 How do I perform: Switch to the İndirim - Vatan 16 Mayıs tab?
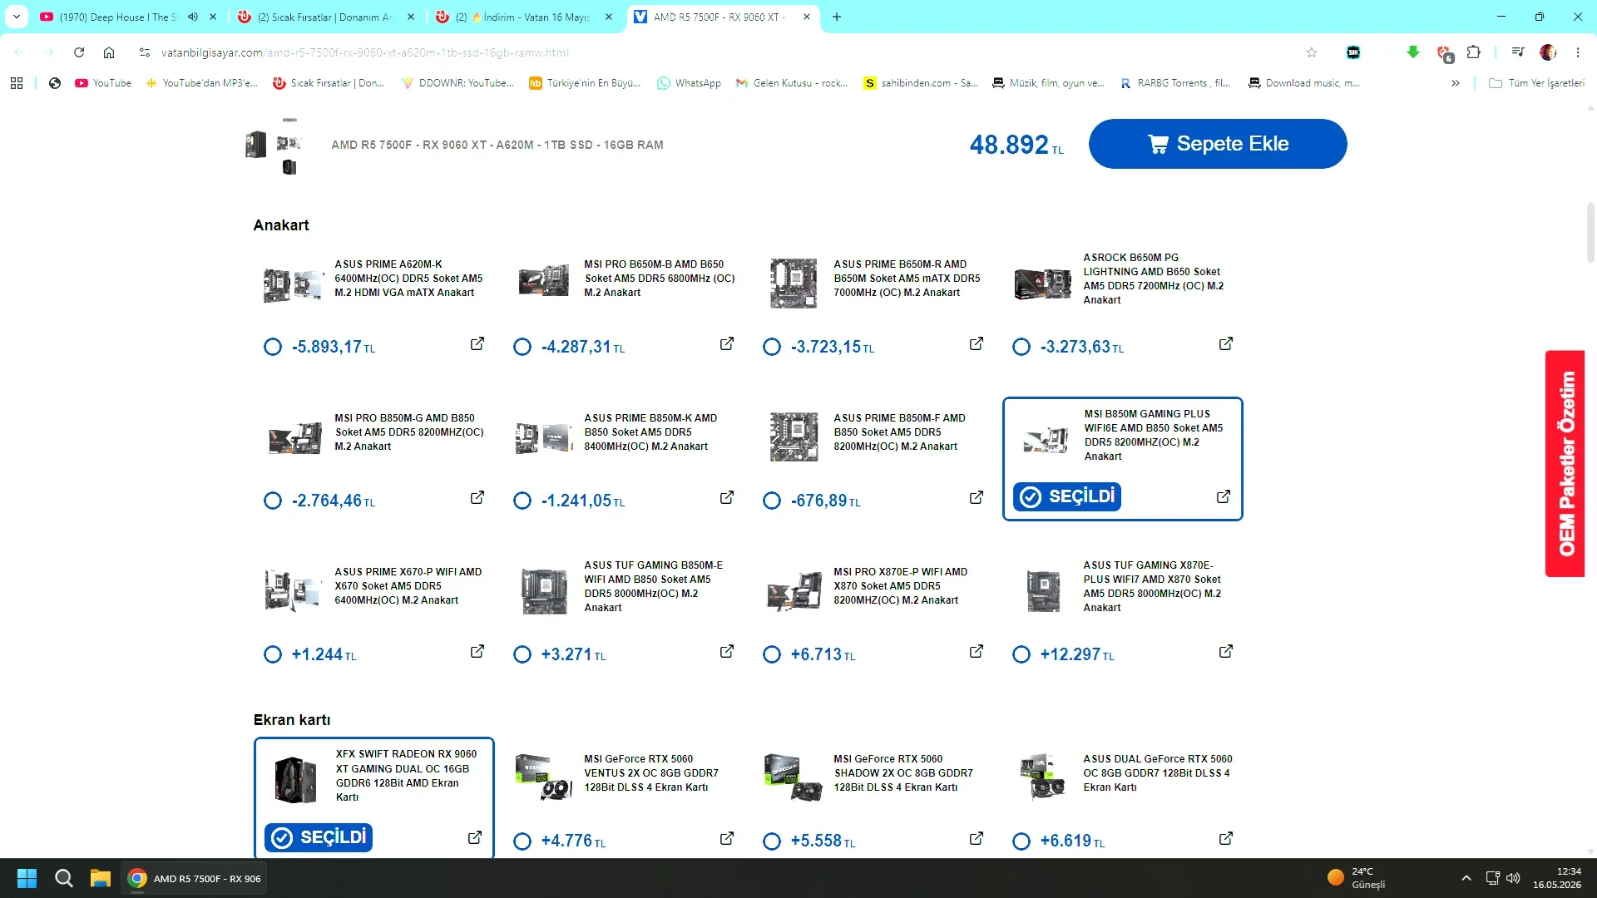[524, 17]
